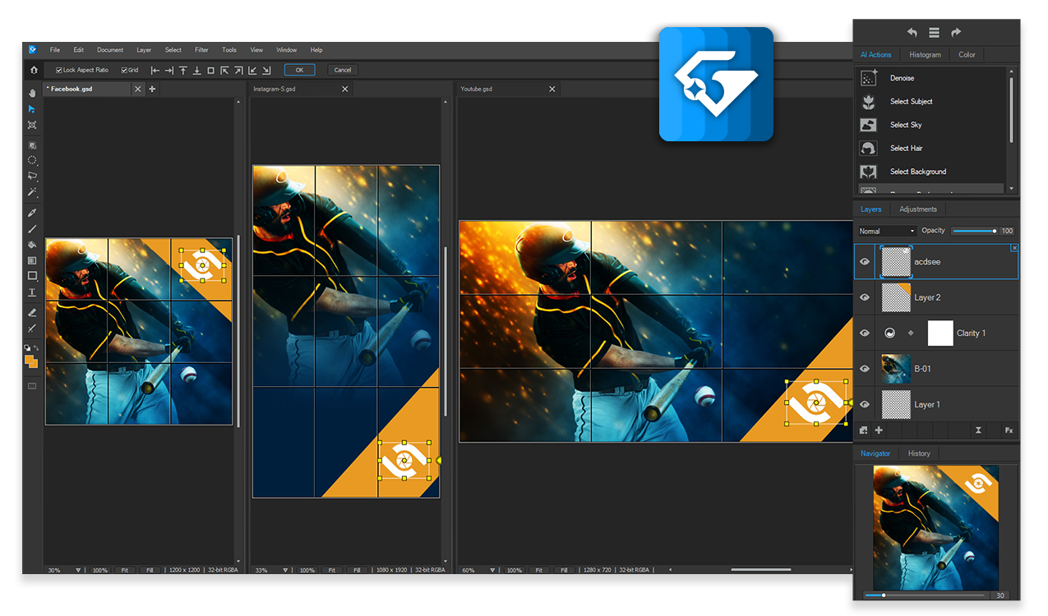1048x616 pixels.
Task: Click Fill button under Instagram-S.gsd document
Action: click(356, 570)
